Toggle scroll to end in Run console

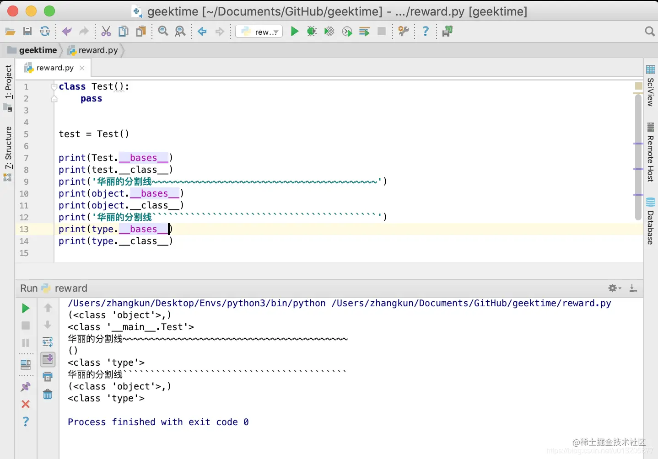coord(48,359)
